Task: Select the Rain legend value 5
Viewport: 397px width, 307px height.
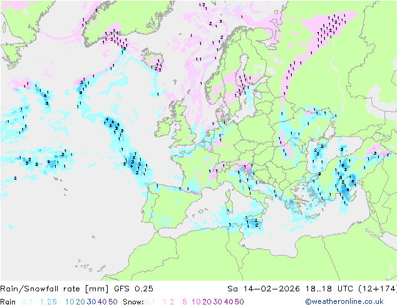Action: pos(54,302)
